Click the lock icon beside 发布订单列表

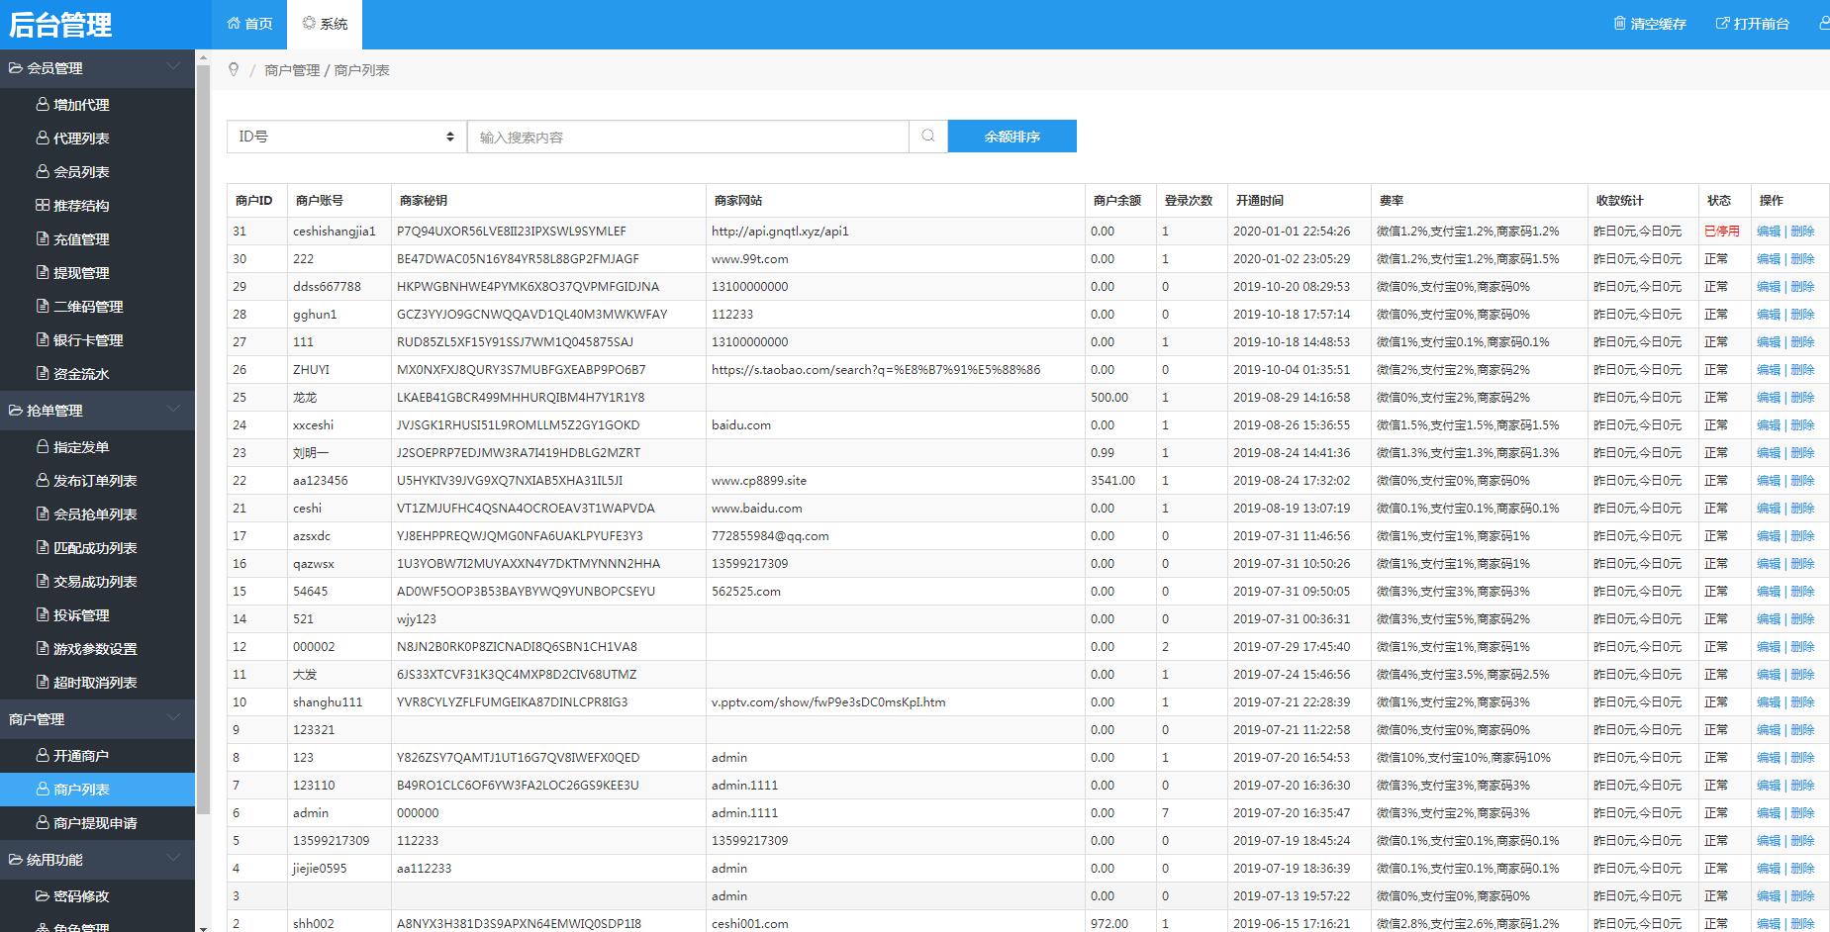[x=43, y=480]
